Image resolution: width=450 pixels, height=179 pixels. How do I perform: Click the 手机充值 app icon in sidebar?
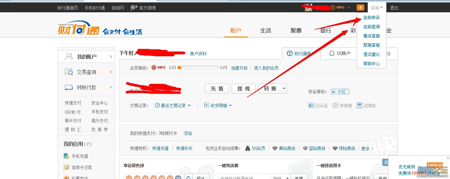tap(66, 156)
